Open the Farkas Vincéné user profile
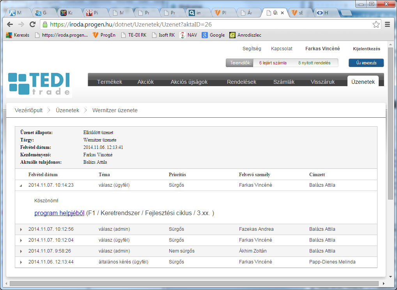 pos(323,49)
